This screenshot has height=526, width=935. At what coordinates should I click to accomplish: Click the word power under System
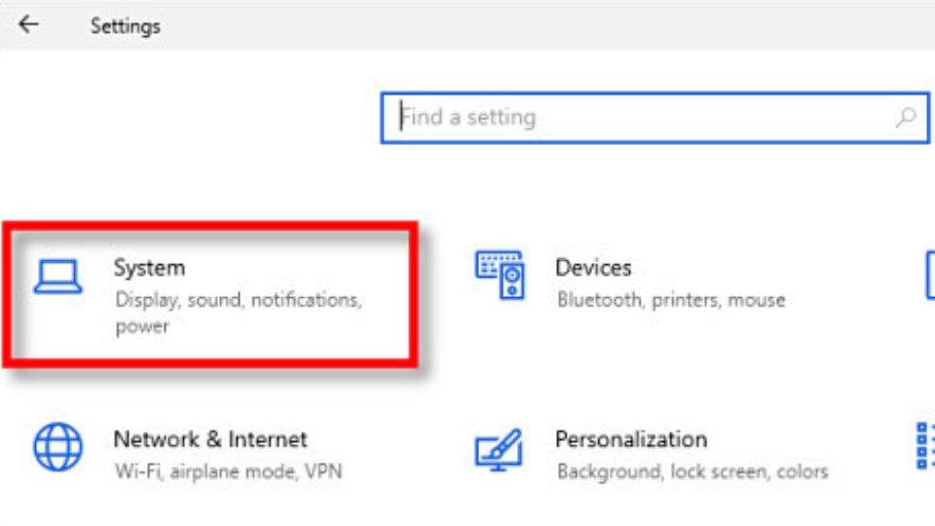coord(142,326)
